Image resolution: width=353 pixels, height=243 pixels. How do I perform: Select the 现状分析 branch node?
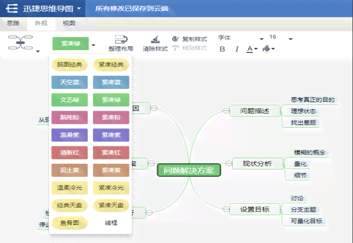257,163
